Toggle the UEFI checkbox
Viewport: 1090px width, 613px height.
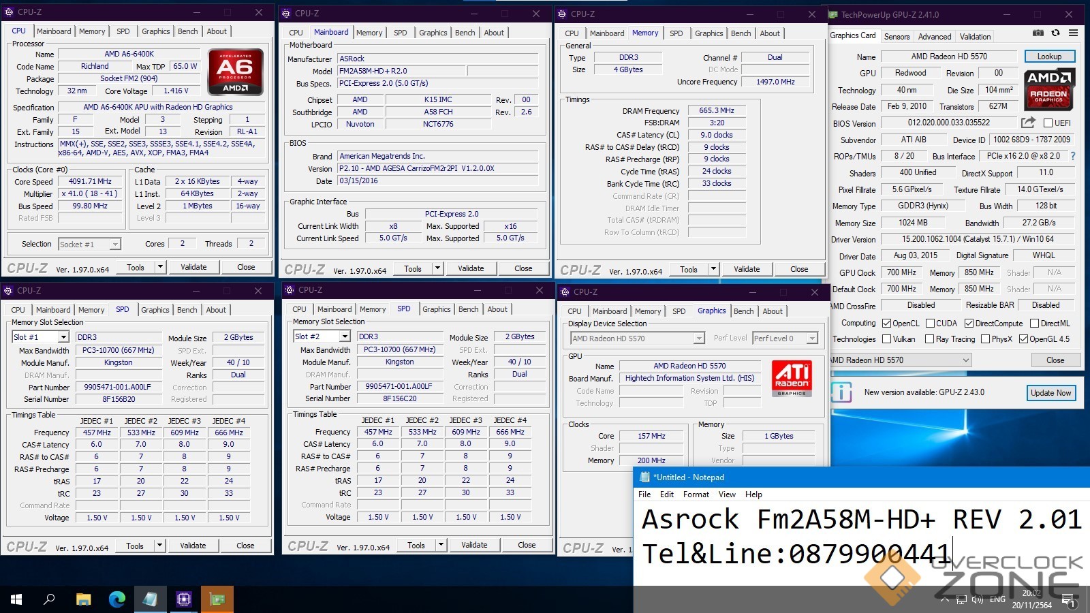[1048, 123]
